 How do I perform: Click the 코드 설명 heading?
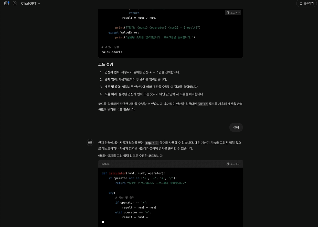pyautogui.click(x=105, y=64)
